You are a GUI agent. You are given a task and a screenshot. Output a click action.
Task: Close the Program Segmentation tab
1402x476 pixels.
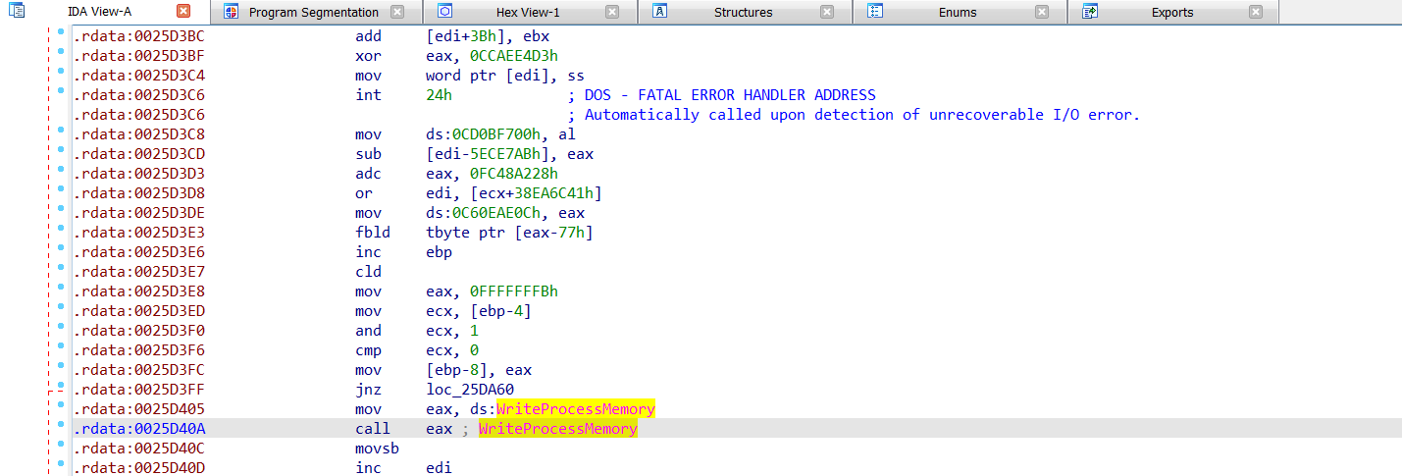tap(397, 12)
